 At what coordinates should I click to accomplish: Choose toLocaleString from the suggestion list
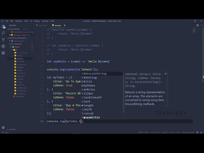[102, 74]
